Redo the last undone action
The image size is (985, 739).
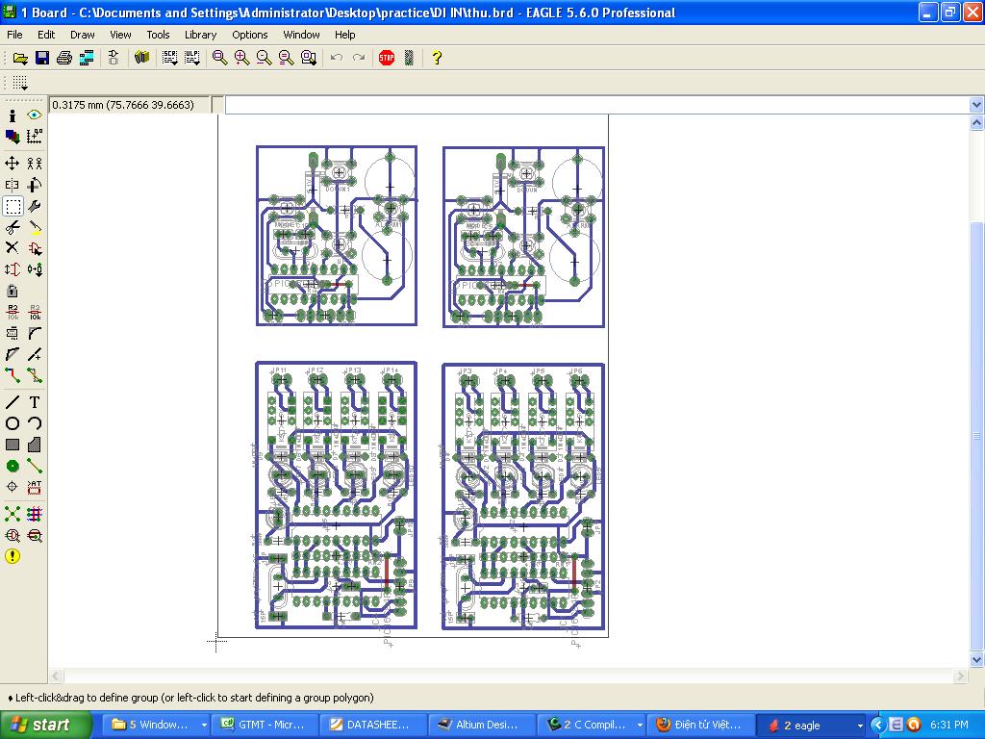point(359,59)
